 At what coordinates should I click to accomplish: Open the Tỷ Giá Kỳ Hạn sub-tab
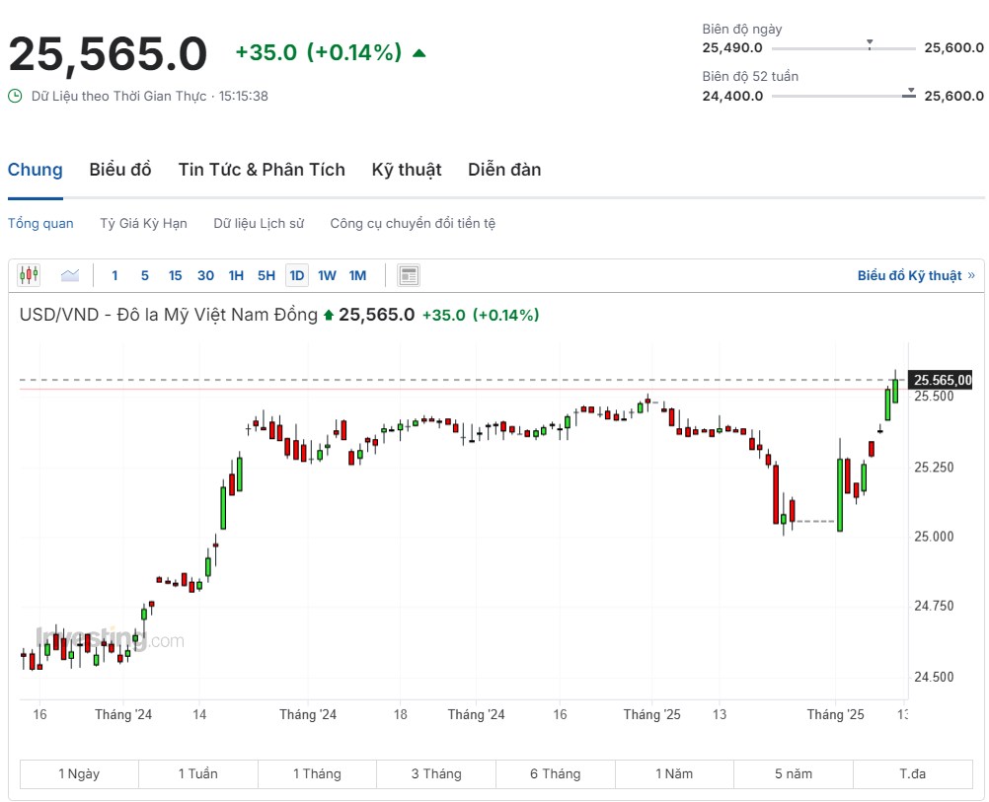(x=144, y=223)
